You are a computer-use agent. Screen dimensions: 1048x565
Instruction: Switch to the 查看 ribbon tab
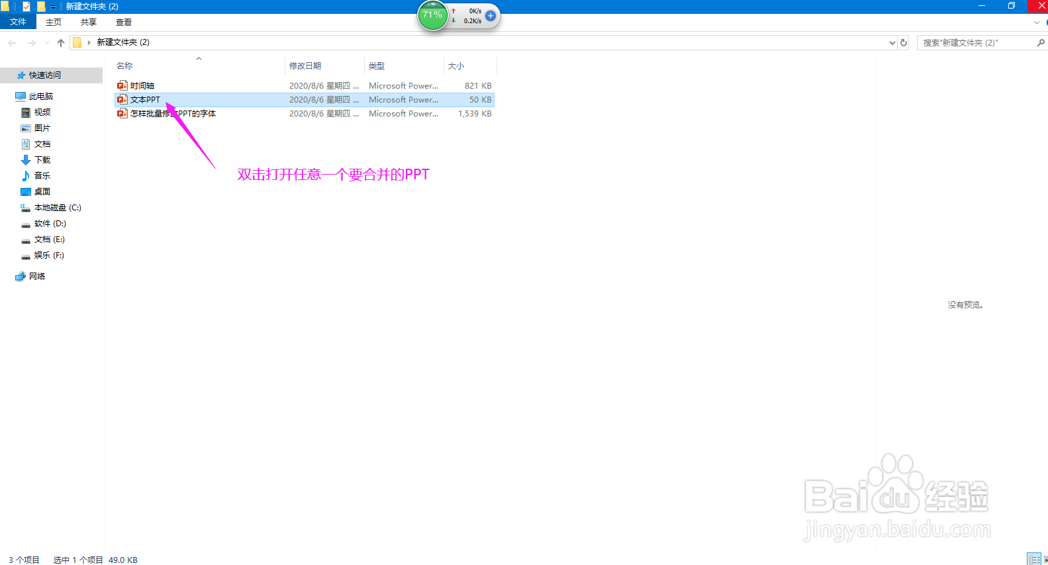124,22
